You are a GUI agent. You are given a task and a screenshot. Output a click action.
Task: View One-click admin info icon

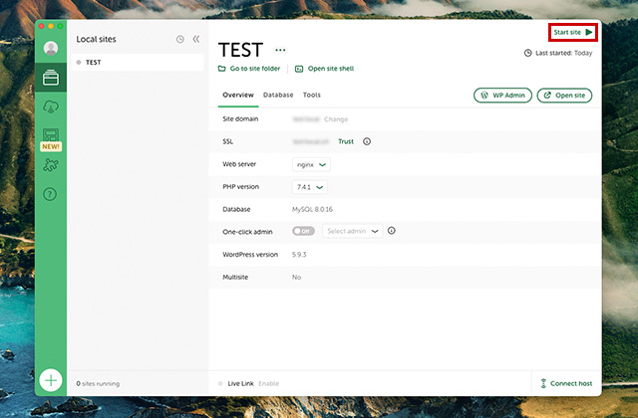coord(392,231)
